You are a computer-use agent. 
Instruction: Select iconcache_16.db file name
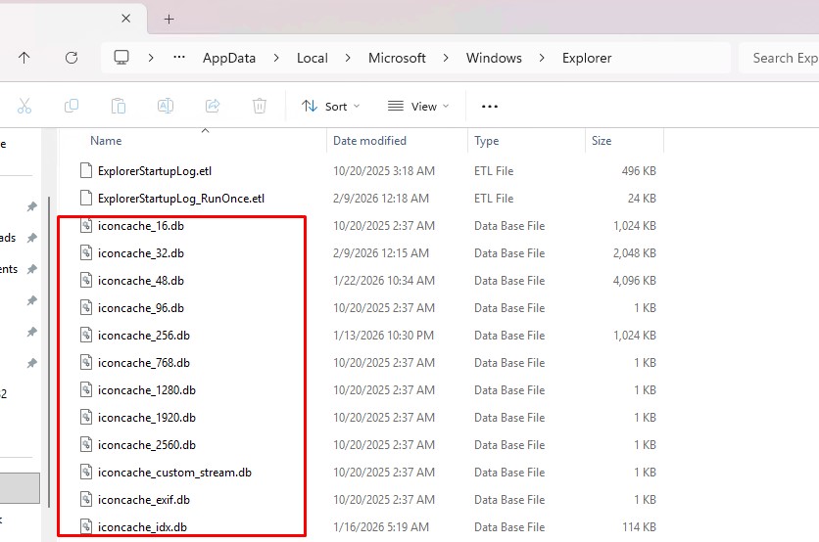coord(141,226)
